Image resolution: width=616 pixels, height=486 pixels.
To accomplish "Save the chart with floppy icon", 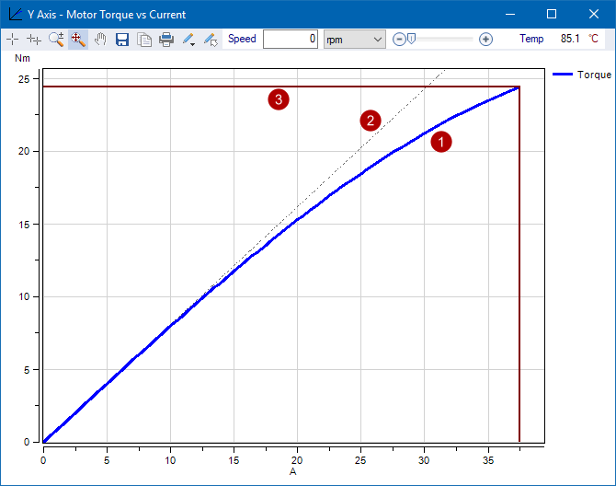I will (x=122, y=40).
